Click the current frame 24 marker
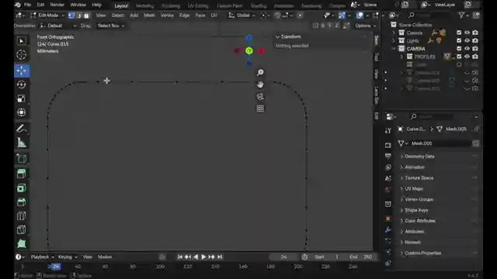Viewport: 497px width, 279px height. tap(55, 267)
